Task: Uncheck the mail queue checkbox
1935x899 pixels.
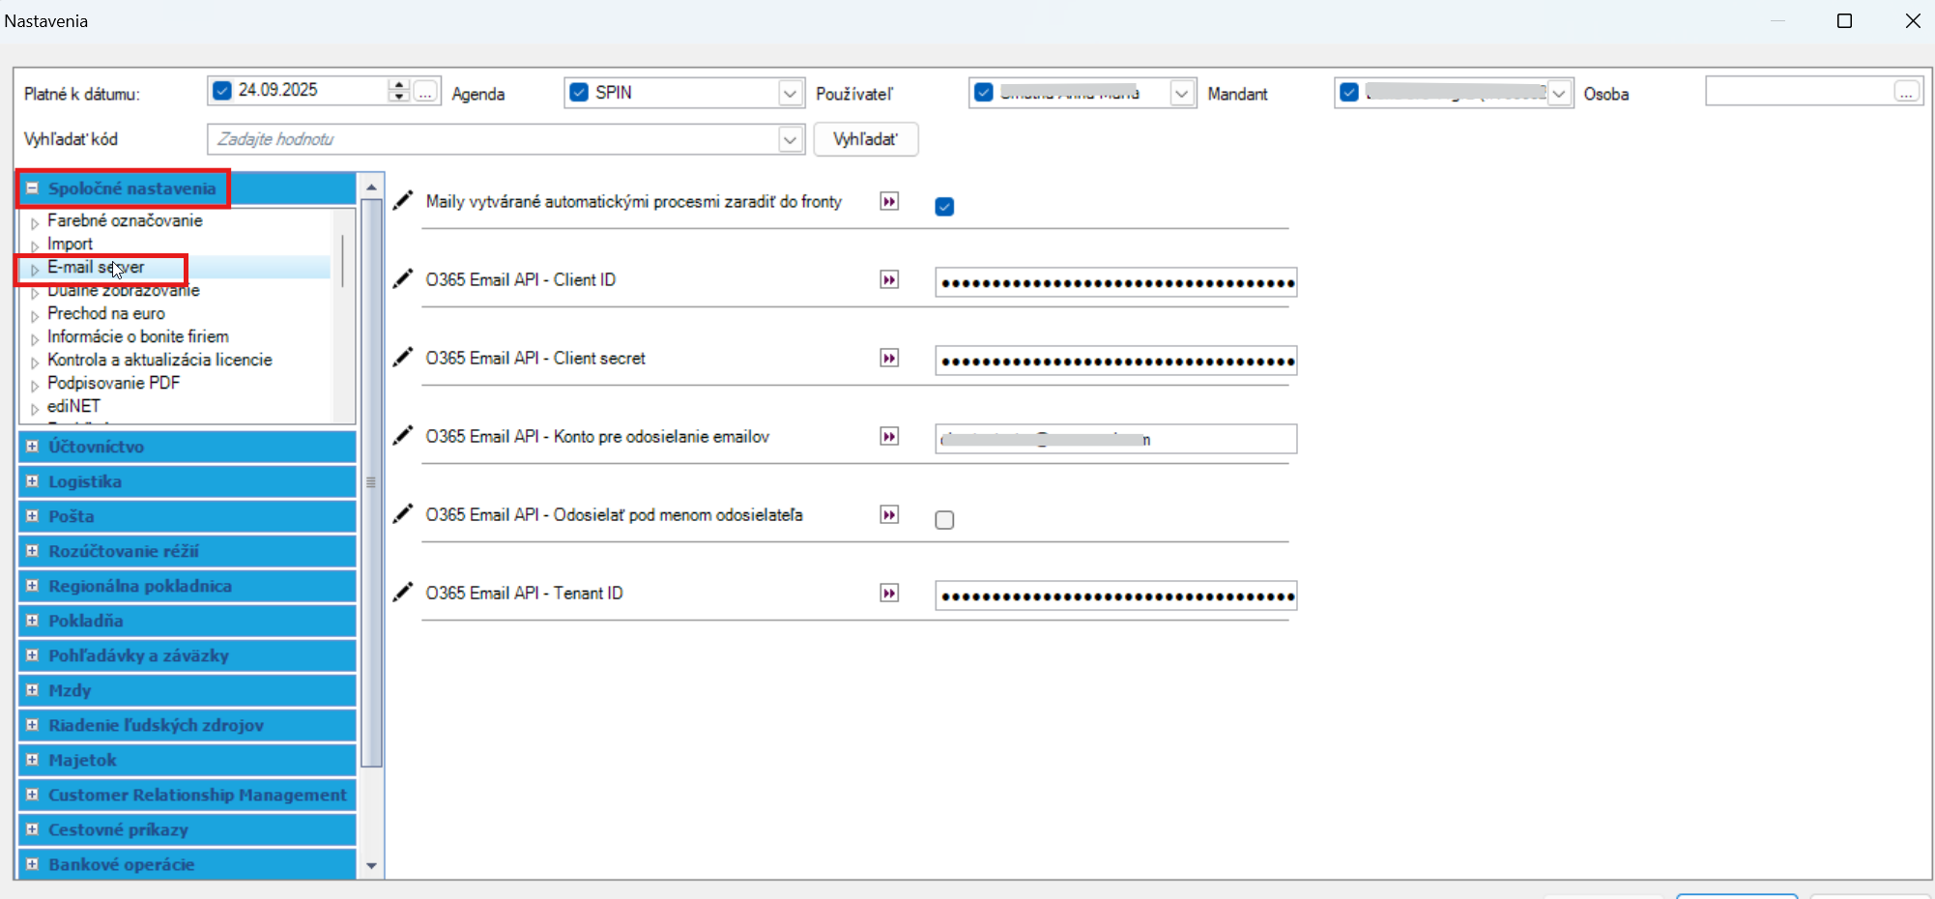Action: point(944,207)
